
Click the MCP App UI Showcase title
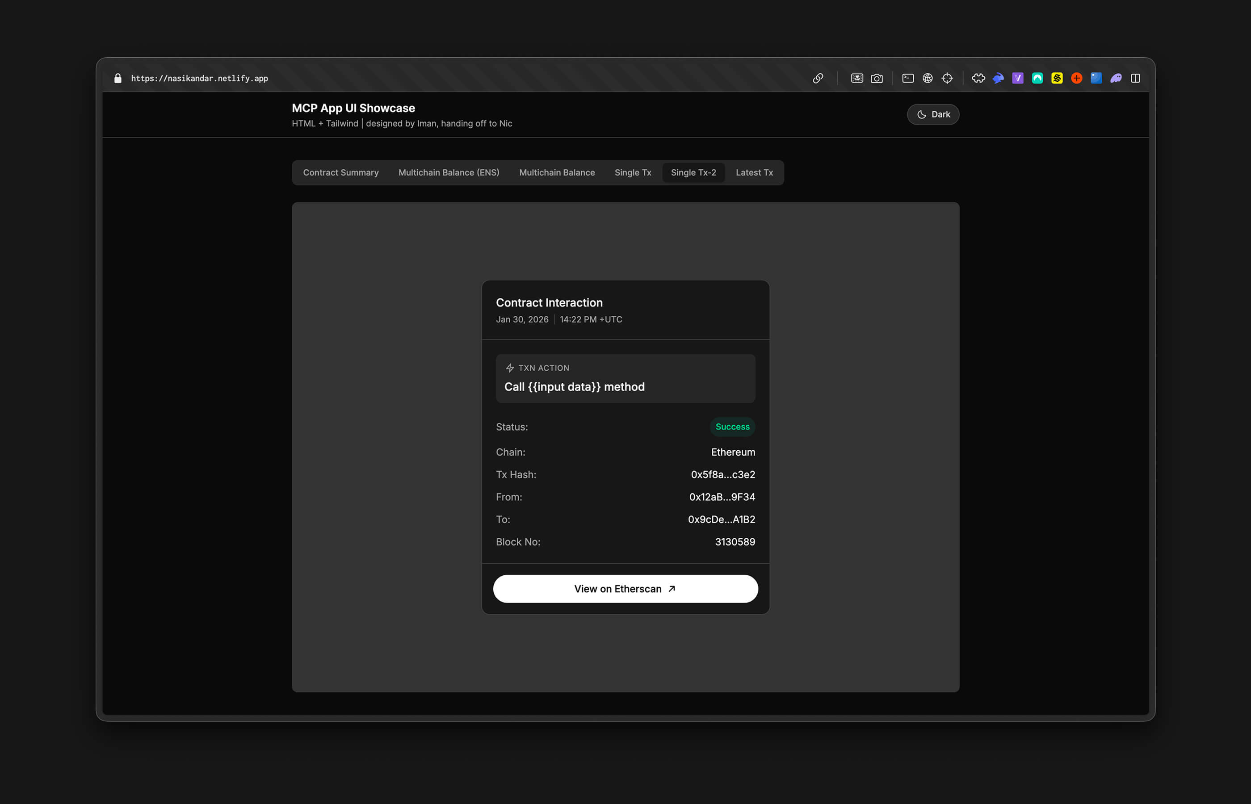(x=353, y=108)
